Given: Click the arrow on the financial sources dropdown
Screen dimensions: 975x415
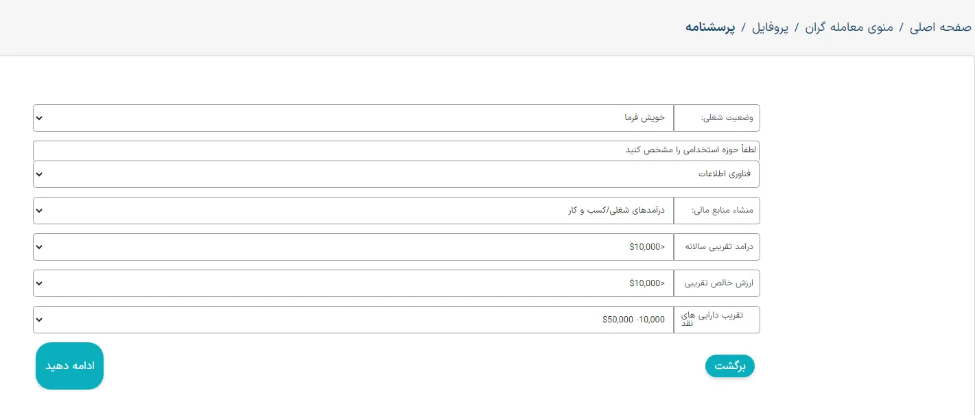Looking at the screenshot, I should pos(39,211).
